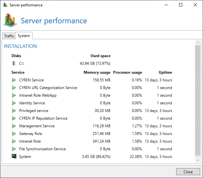Click the Close button
Image resolution: width=203 pixels, height=178 pixels.
188,172
